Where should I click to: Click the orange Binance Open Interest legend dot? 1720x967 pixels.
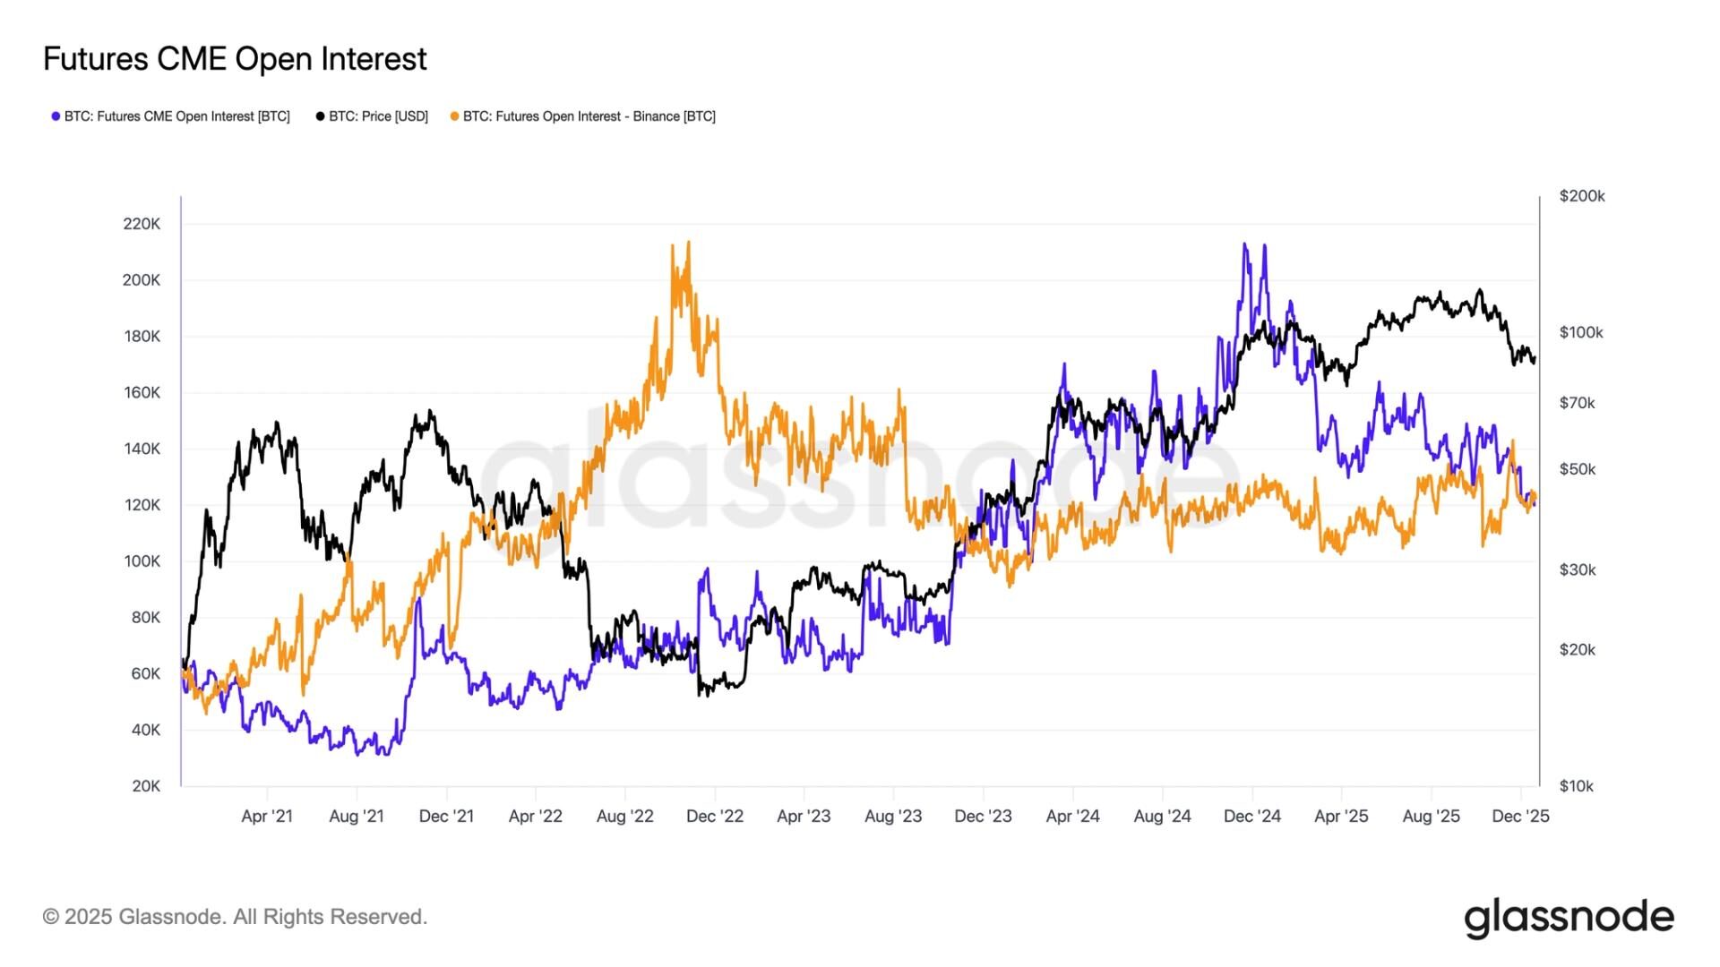[455, 116]
